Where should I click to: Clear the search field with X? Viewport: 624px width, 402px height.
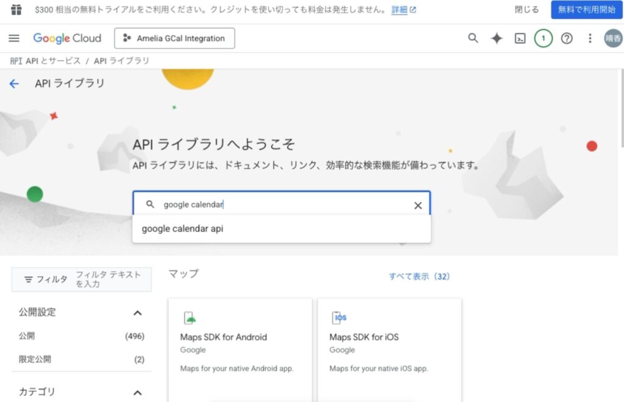418,205
